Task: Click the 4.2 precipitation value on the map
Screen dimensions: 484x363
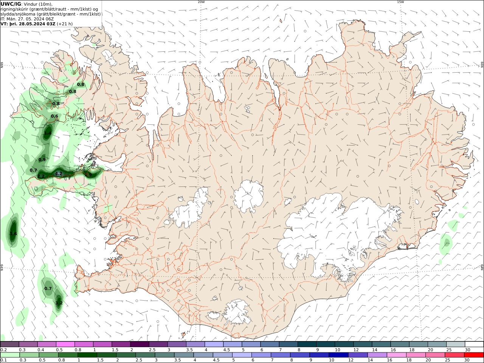Action: (59, 174)
